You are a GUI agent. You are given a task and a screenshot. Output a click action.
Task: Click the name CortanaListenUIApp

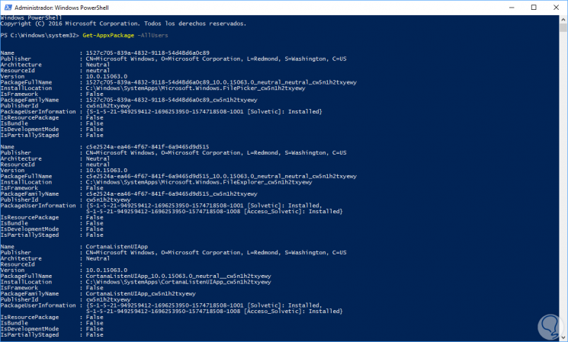click(x=117, y=247)
